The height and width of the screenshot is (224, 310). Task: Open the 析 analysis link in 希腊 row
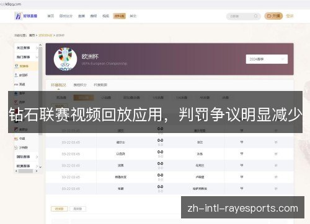click(276, 189)
